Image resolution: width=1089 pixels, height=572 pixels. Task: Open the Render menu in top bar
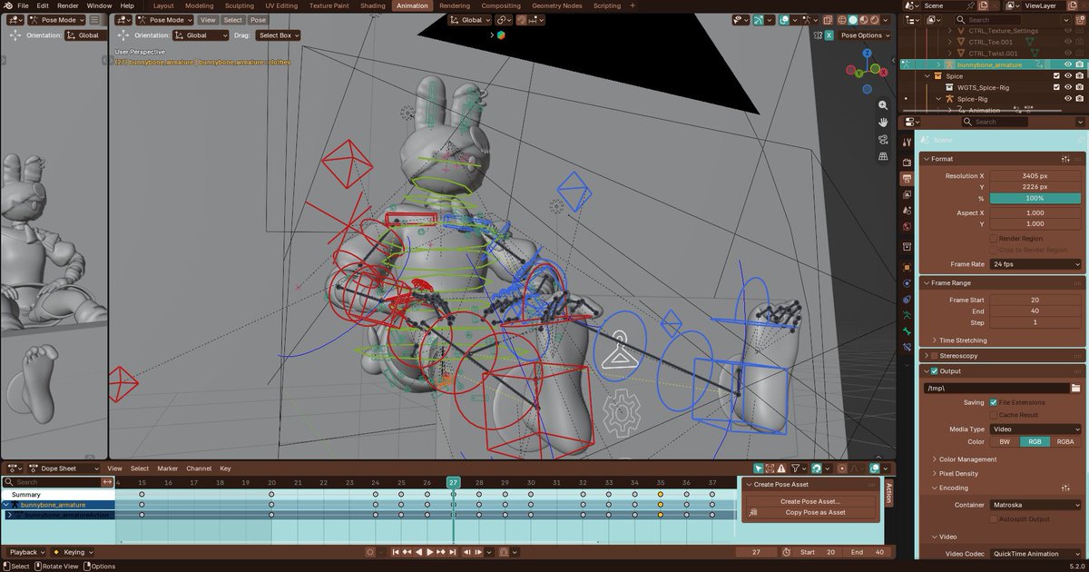68,5
